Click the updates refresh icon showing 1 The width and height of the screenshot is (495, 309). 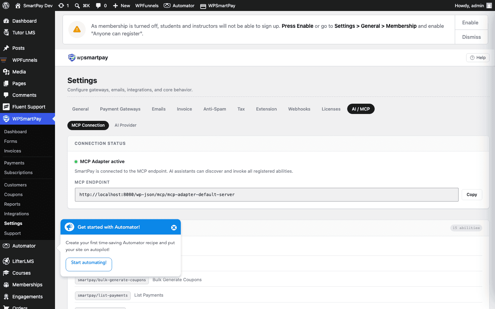click(61, 5)
